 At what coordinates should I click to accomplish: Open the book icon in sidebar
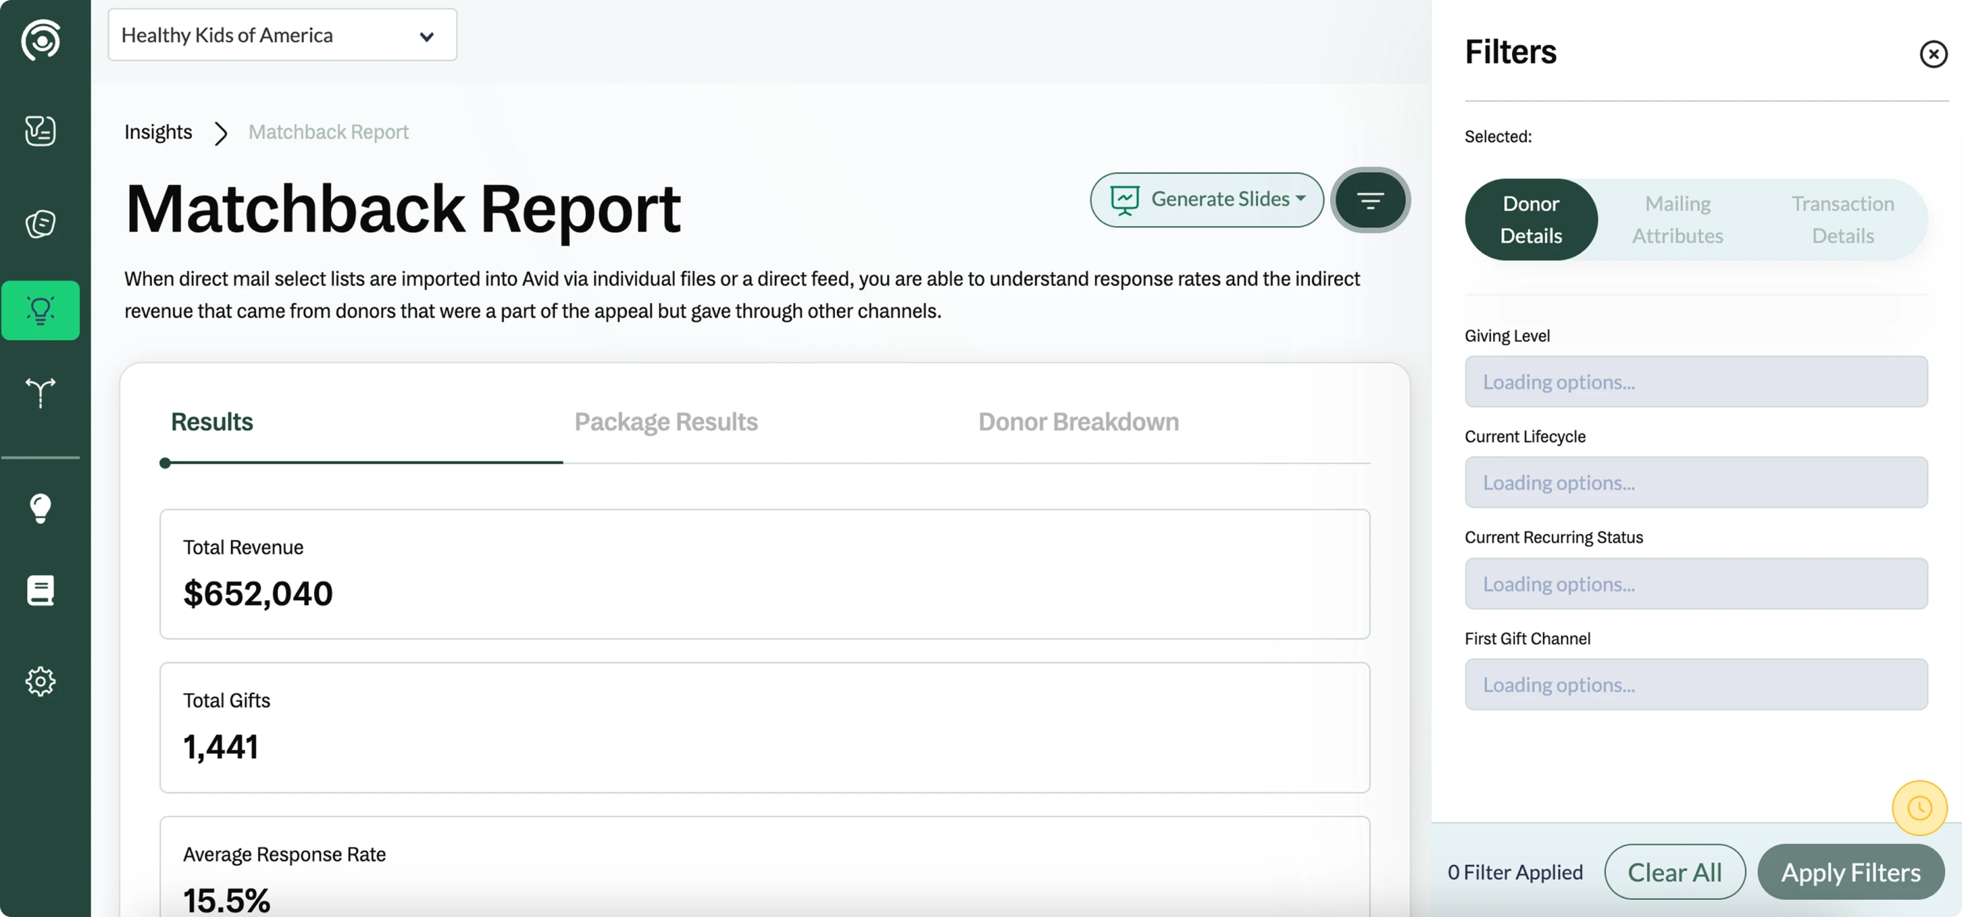[x=41, y=590]
